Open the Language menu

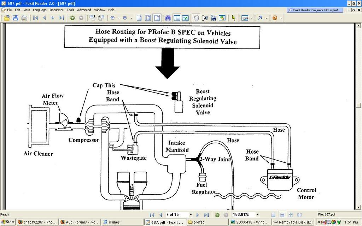coord(40,10)
